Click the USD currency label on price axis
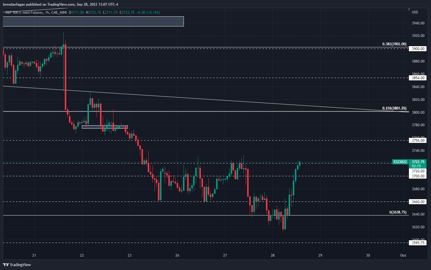The image size is (431, 270). tap(415, 12)
